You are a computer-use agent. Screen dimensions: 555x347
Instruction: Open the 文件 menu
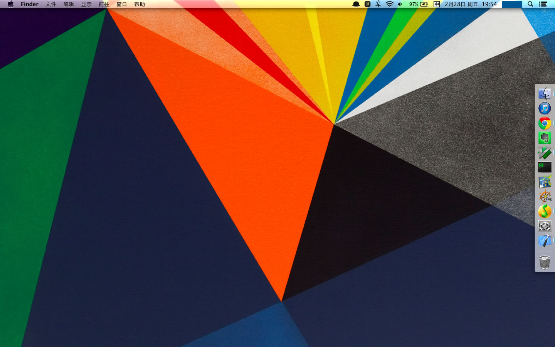point(51,4)
